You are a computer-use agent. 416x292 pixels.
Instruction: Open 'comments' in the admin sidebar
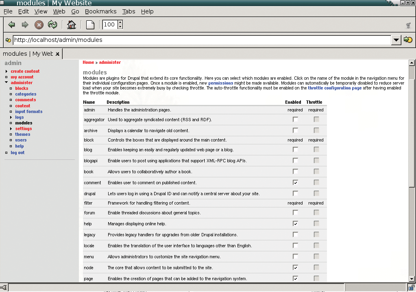(26, 100)
